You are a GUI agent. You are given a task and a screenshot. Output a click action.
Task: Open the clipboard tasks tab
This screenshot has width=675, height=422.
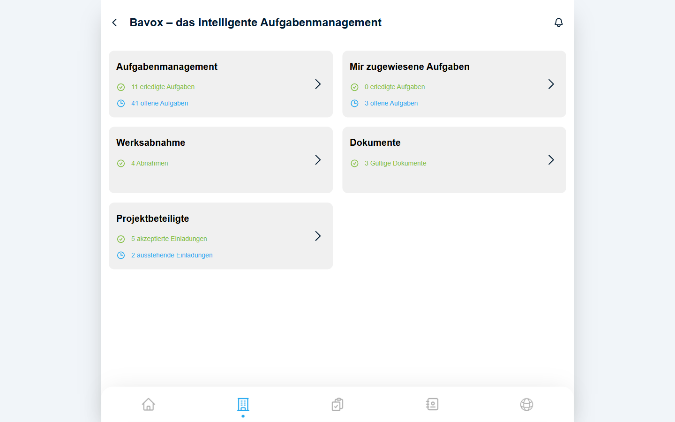(337, 404)
